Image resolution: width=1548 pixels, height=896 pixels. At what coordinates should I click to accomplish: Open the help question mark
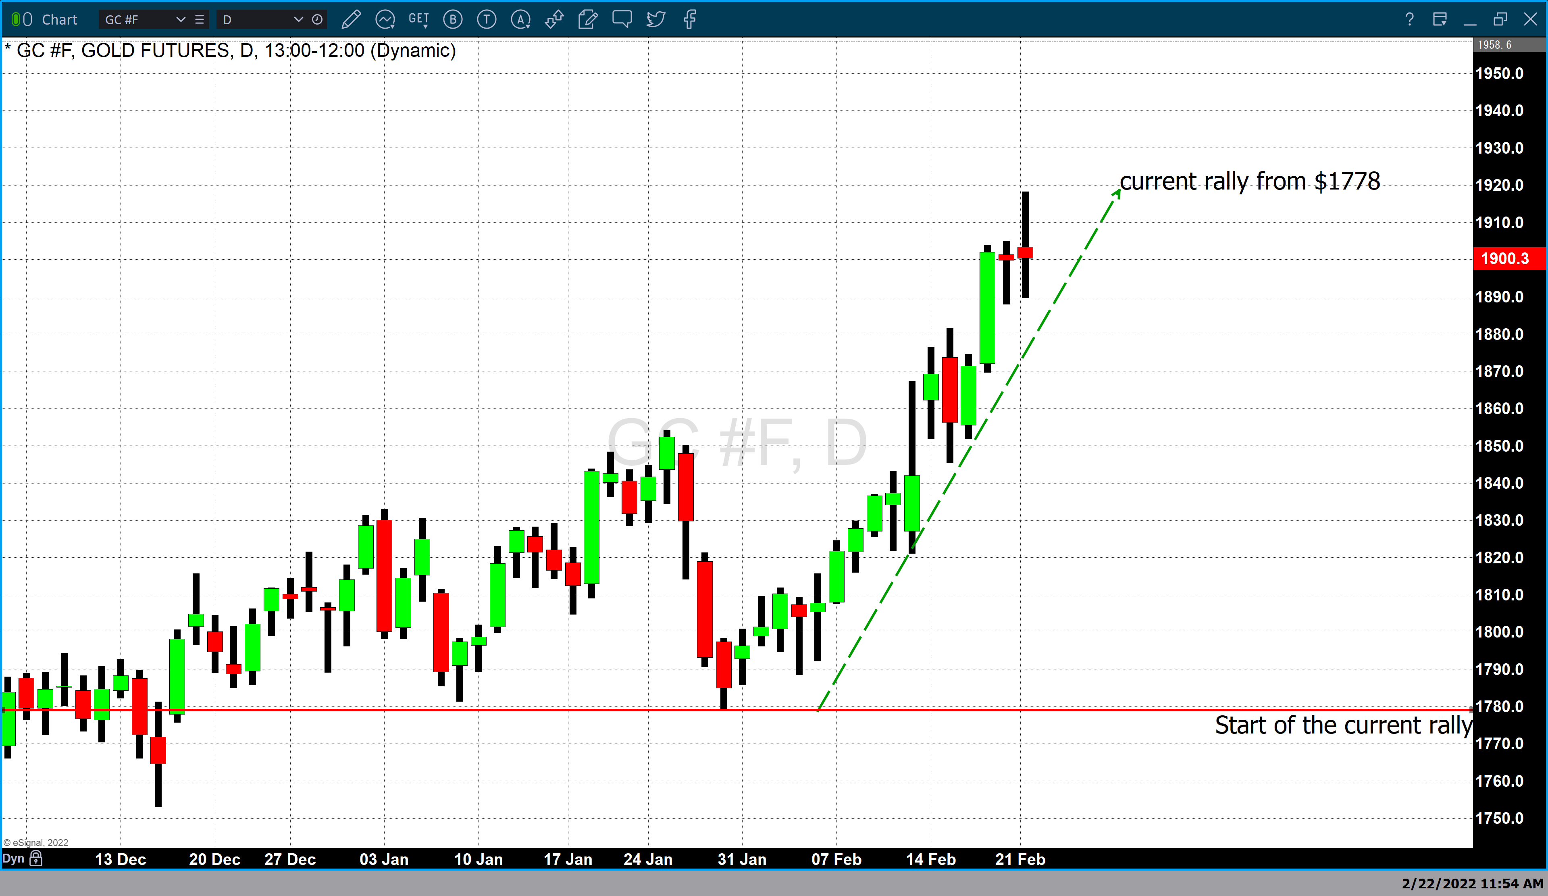pos(1409,20)
